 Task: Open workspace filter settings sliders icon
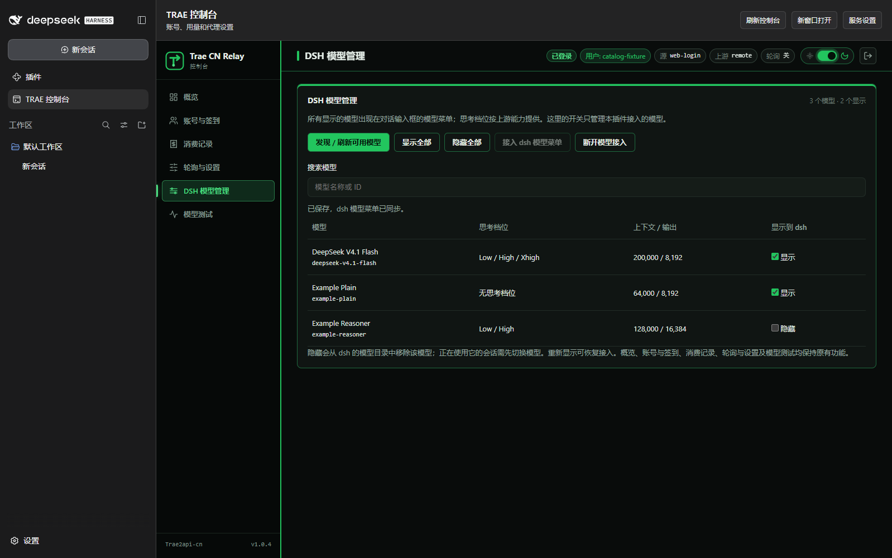click(x=124, y=125)
